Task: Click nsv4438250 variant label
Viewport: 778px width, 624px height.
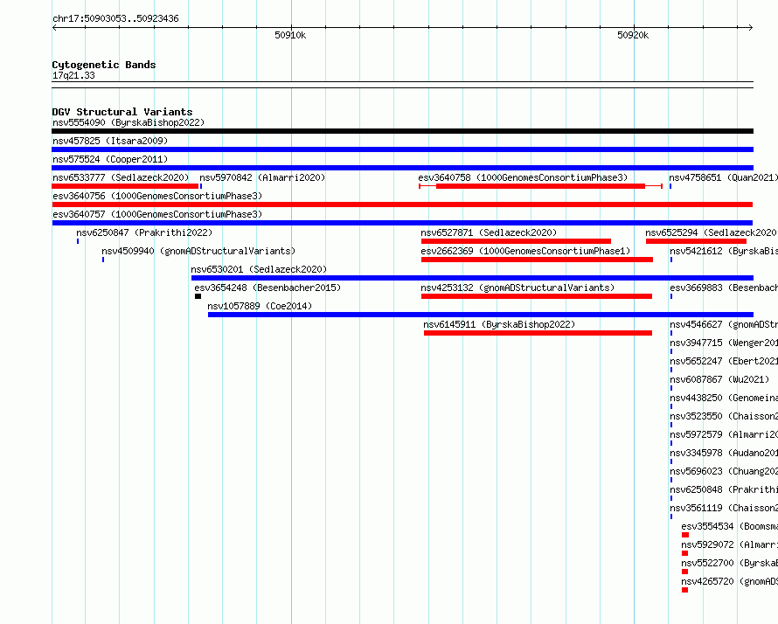Action: [724, 398]
